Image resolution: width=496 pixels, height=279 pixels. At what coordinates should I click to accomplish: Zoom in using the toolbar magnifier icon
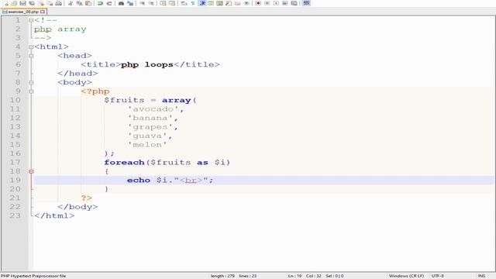[x=142, y=3]
